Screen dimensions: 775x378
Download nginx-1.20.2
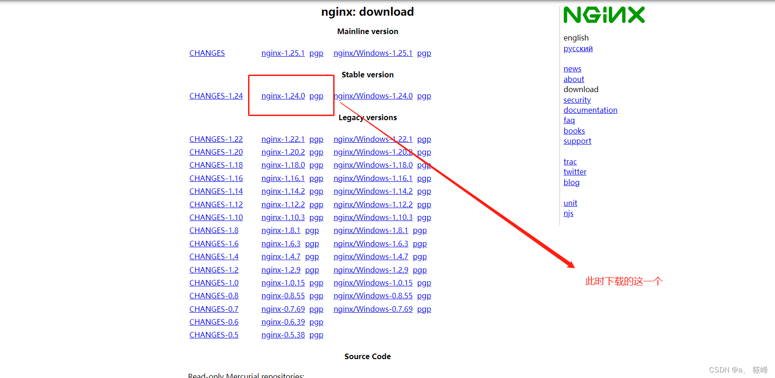click(283, 152)
